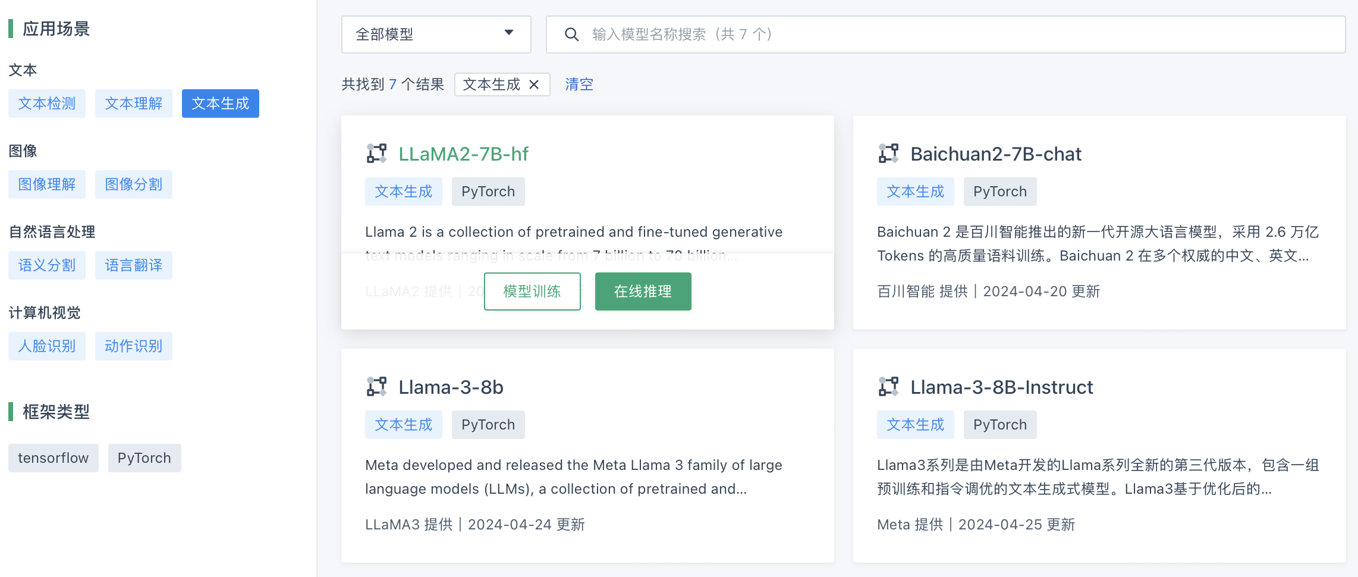Select the 语言翻译 filter tag
This screenshot has height=577, width=1358.
click(133, 265)
